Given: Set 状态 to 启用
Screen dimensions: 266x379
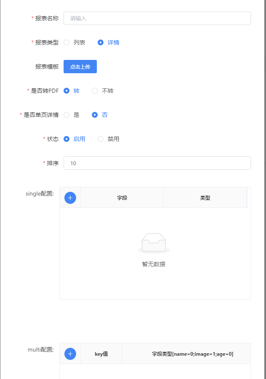Looking at the screenshot, I should (66, 139).
